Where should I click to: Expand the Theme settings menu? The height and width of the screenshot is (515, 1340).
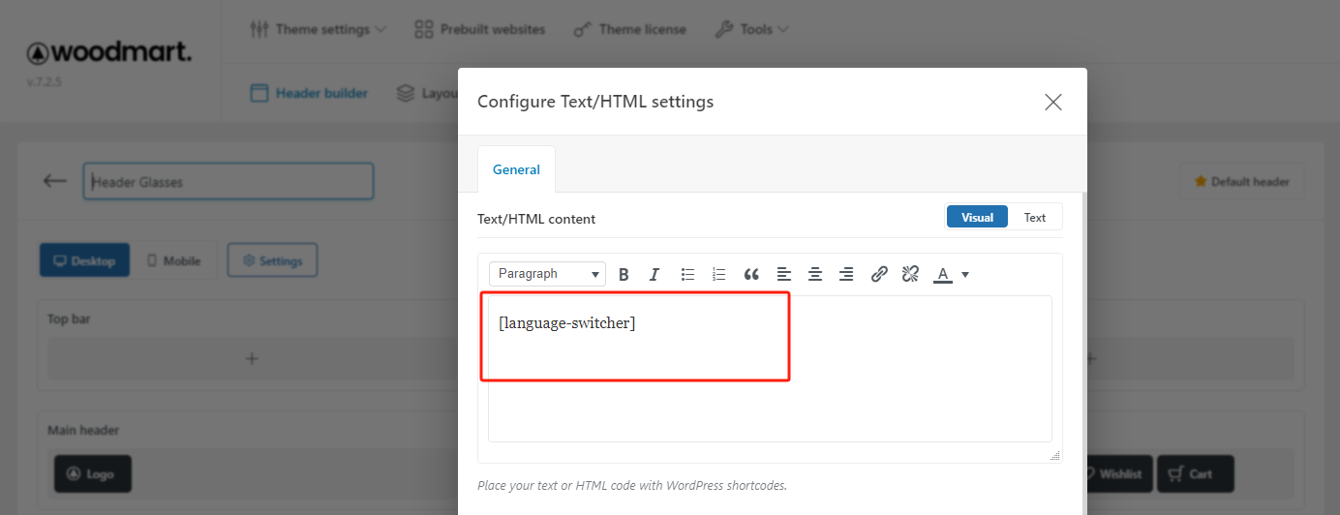coord(318,29)
